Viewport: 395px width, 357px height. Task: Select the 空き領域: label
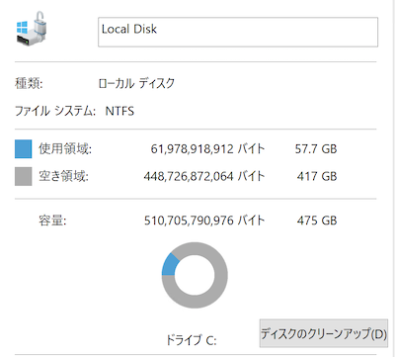point(64,176)
